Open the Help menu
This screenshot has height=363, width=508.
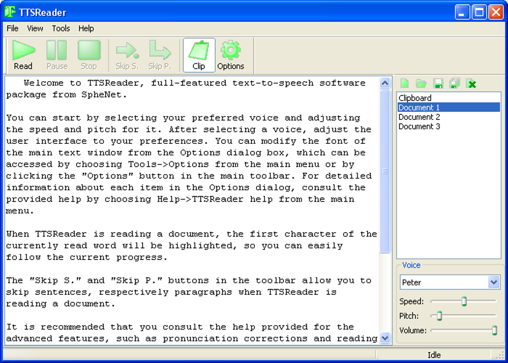(x=86, y=28)
